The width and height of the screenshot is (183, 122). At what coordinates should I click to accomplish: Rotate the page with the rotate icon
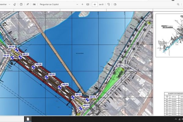109,5
